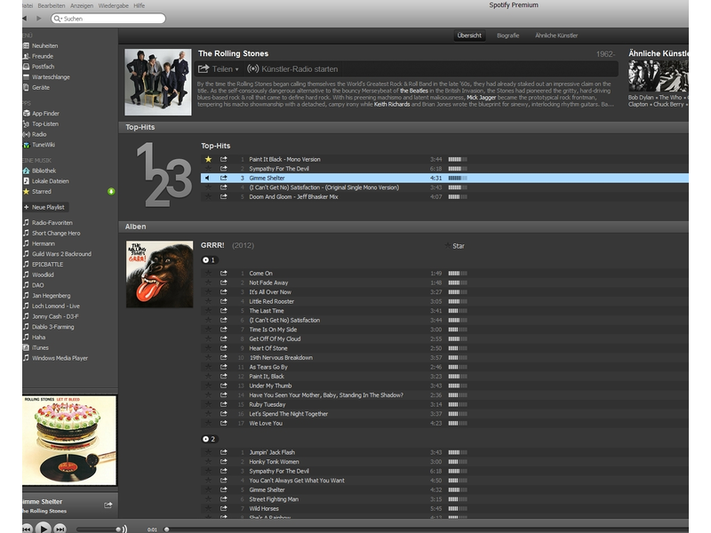Star the GRRR! album
The height and width of the screenshot is (533, 711).
(455, 246)
